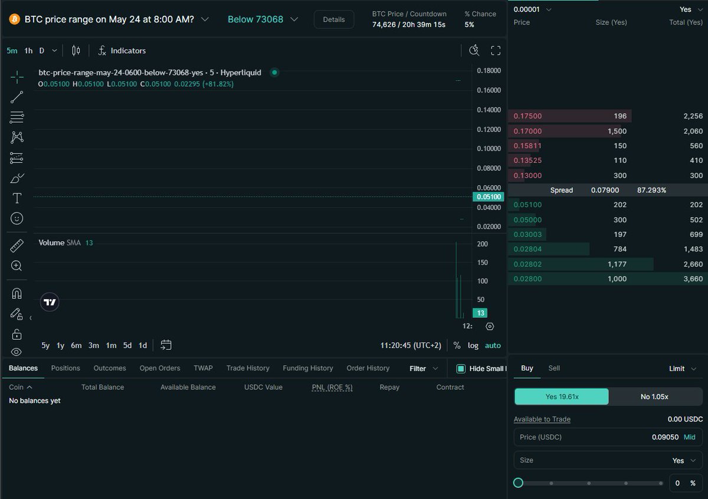Toggle stay in drawing mode
708x499 pixels.
[x=17, y=314]
